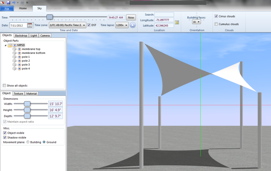The image size is (271, 171).
Task: Uncheck the DST checkbox
Action: (x=89, y=25)
